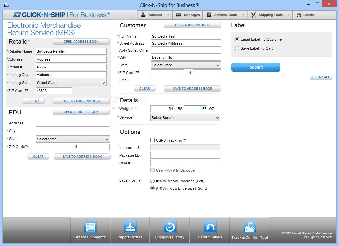Clear the Retailer section
Viewport: 339px width, 246px height.
point(34,101)
